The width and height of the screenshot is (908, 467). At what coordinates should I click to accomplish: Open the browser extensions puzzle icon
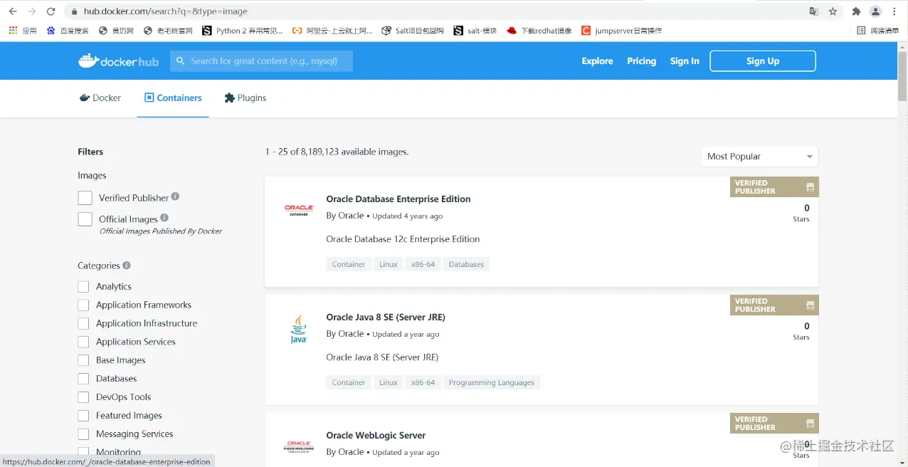pyautogui.click(x=856, y=11)
